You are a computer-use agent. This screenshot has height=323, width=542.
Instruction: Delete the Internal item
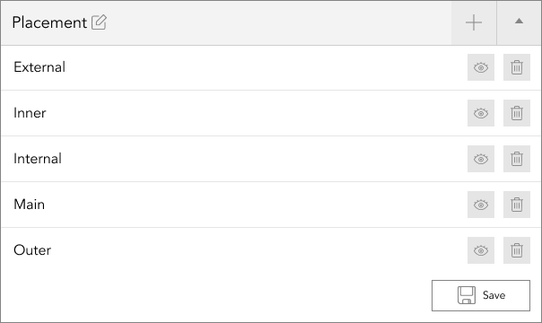[517, 159]
